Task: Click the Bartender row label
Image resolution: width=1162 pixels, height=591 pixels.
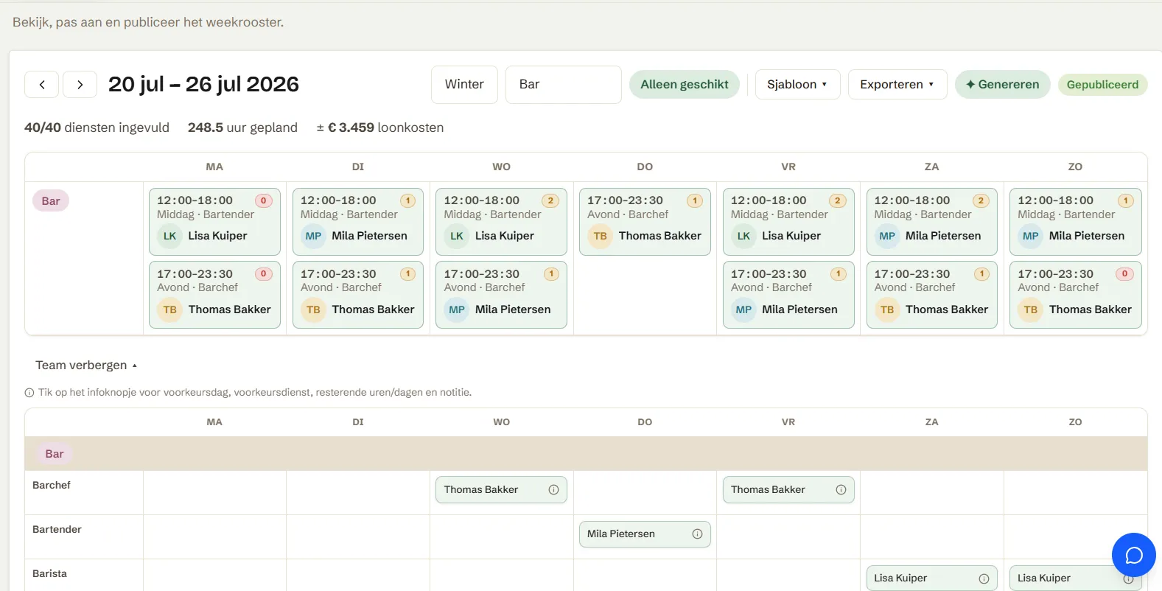Action: pyautogui.click(x=57, y=530)
